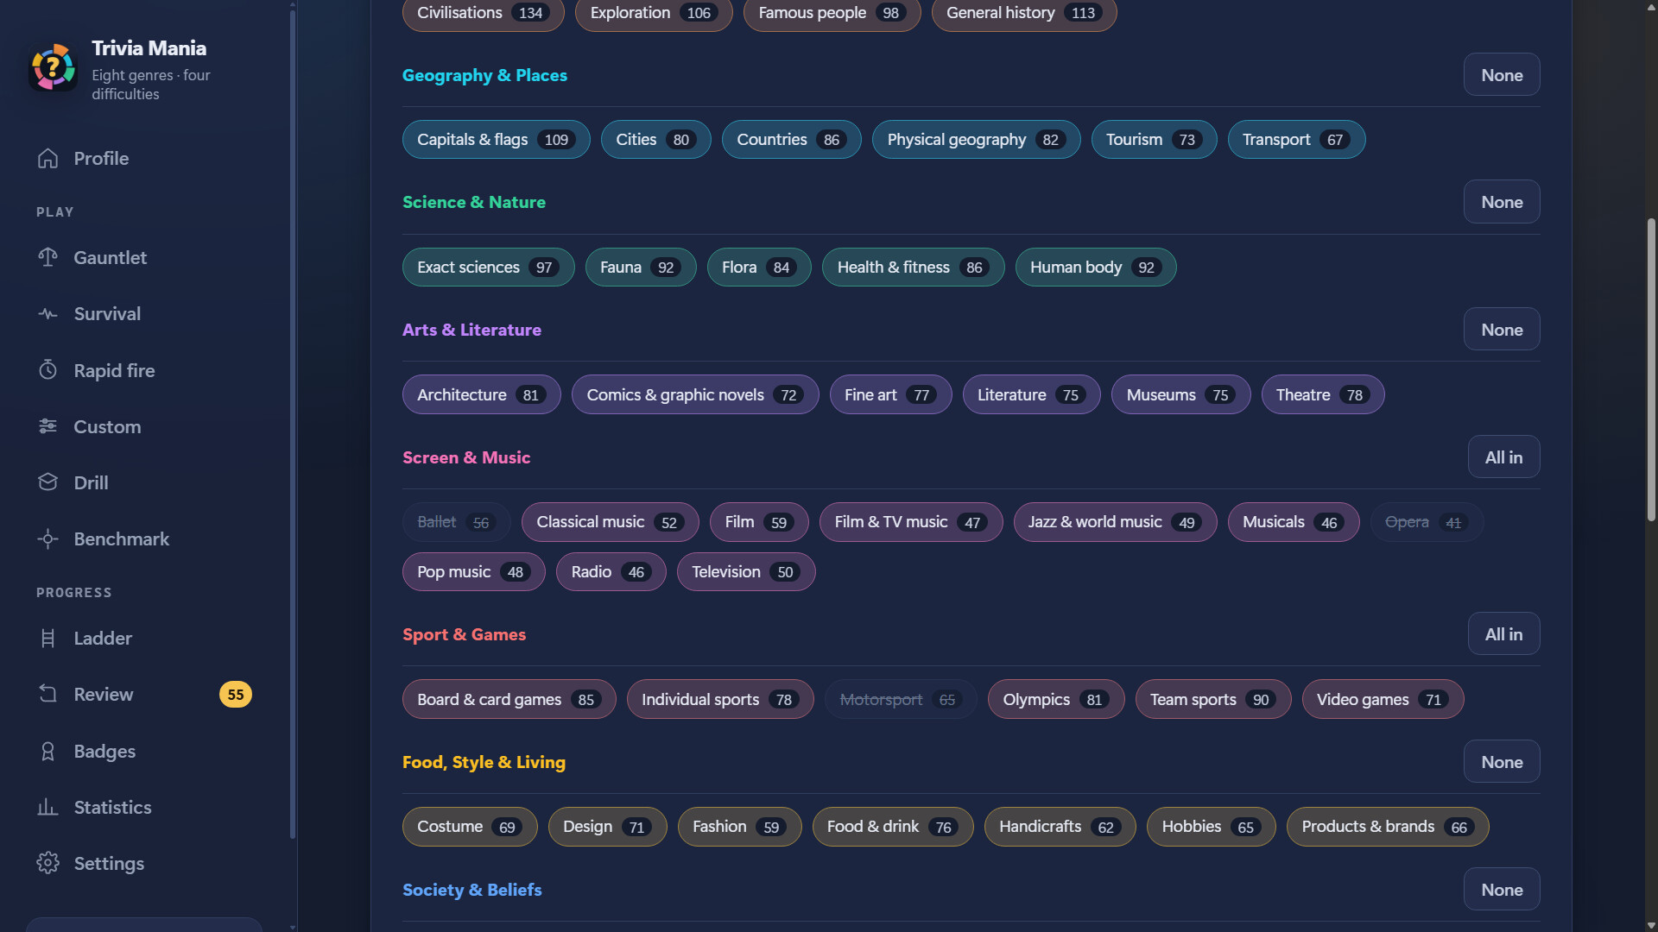The width and height of the screenshot is (1658, 932).
Task: Deselect the Food & drink chip
Action: click(893, 827)
